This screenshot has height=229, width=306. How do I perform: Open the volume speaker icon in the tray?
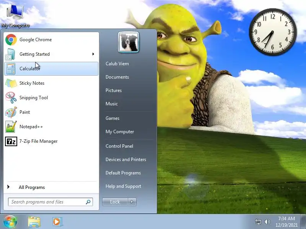point(267,222)
